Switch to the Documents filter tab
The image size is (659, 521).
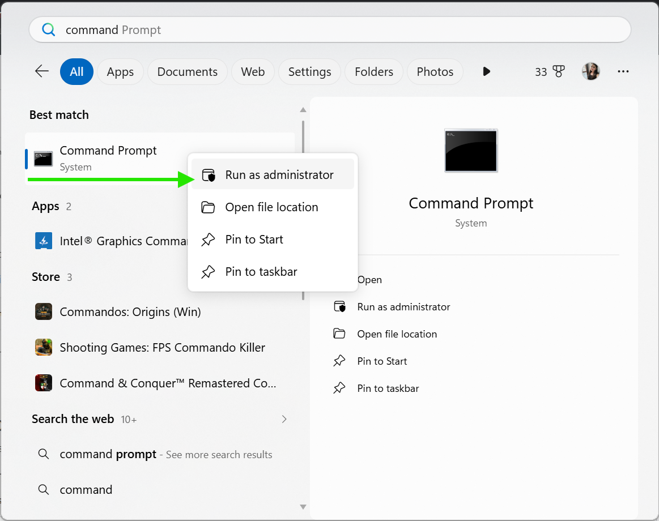click(x=188, y=71)
